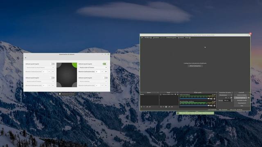Open the Strumenti menu in OBS
This screenshot has width=262, height=147.
(x=181, y=38)
